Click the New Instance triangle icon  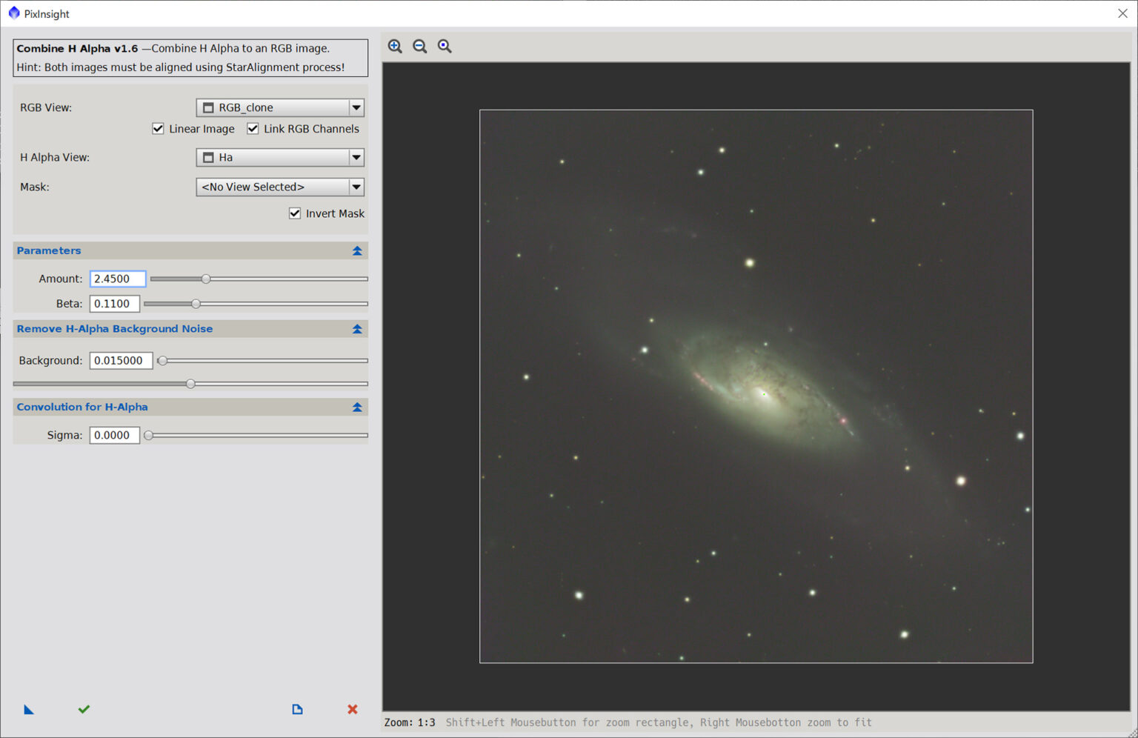click(28, 709)
